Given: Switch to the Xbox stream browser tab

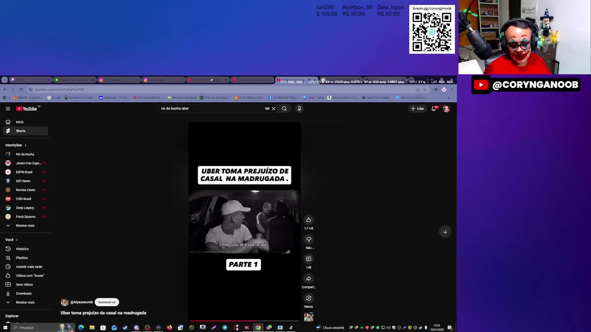Looking at the screenshot, I should (74, 80).
